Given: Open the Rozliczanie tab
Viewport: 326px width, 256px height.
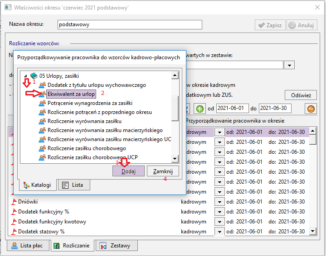Looking at the screenshot, I should point(72,246).
